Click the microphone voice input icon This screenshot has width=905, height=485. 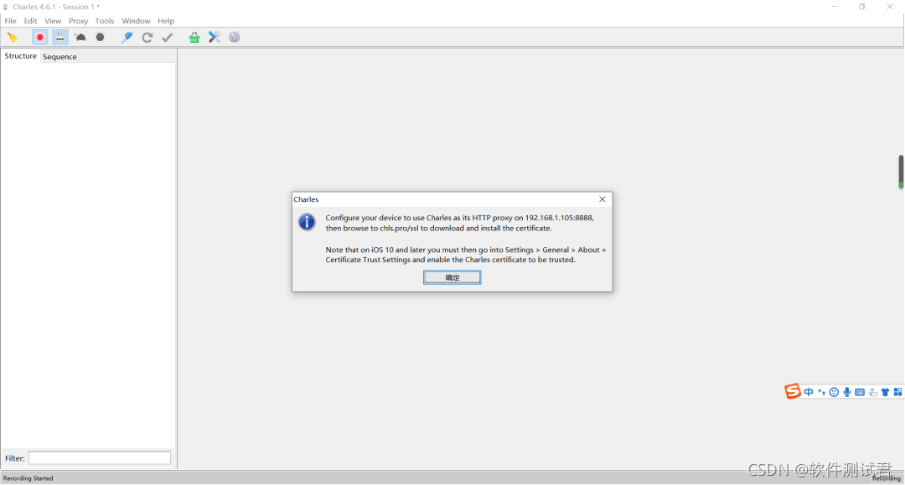846,392
